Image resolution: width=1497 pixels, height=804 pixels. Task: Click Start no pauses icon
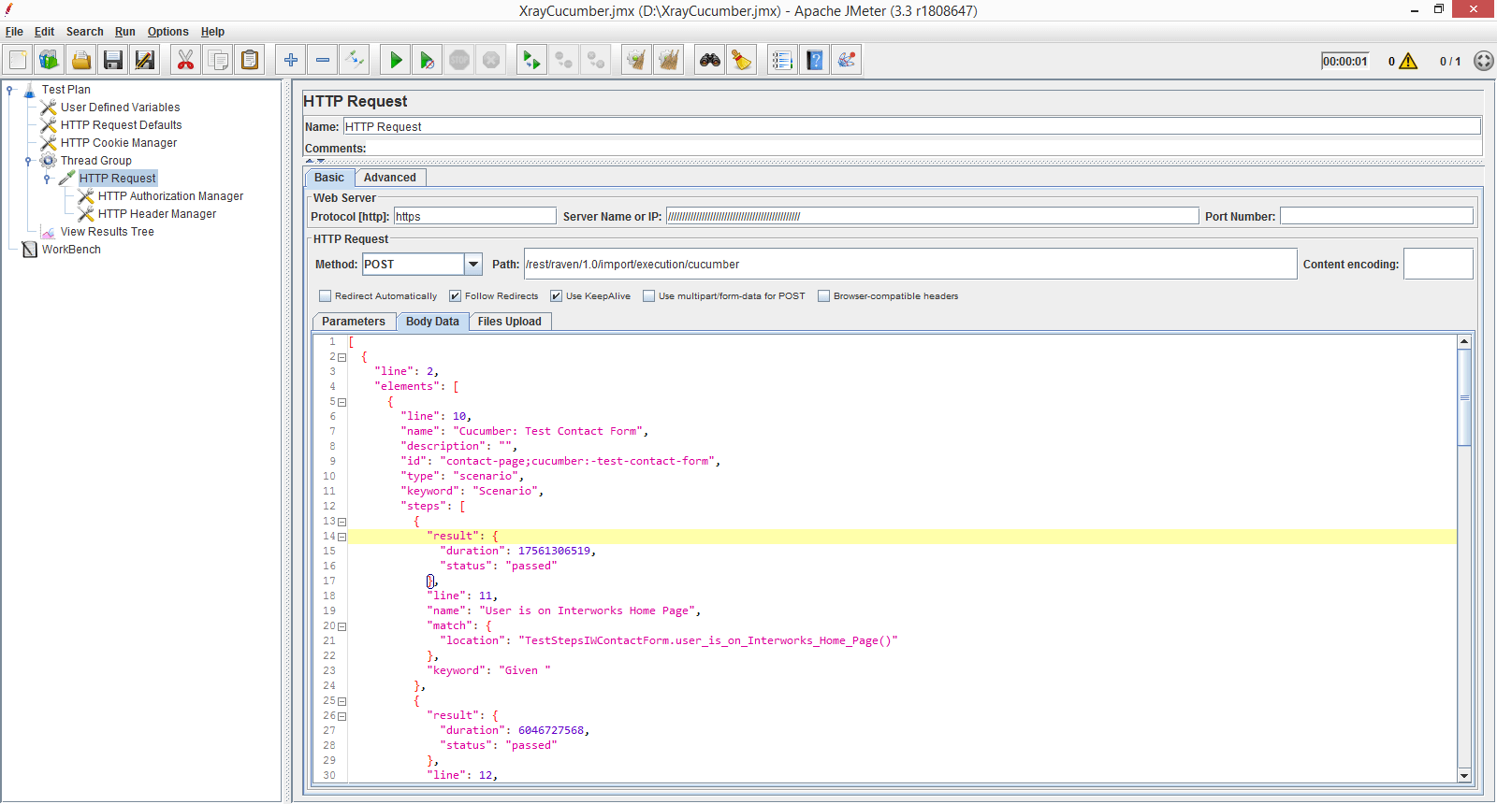coord(428,60)
